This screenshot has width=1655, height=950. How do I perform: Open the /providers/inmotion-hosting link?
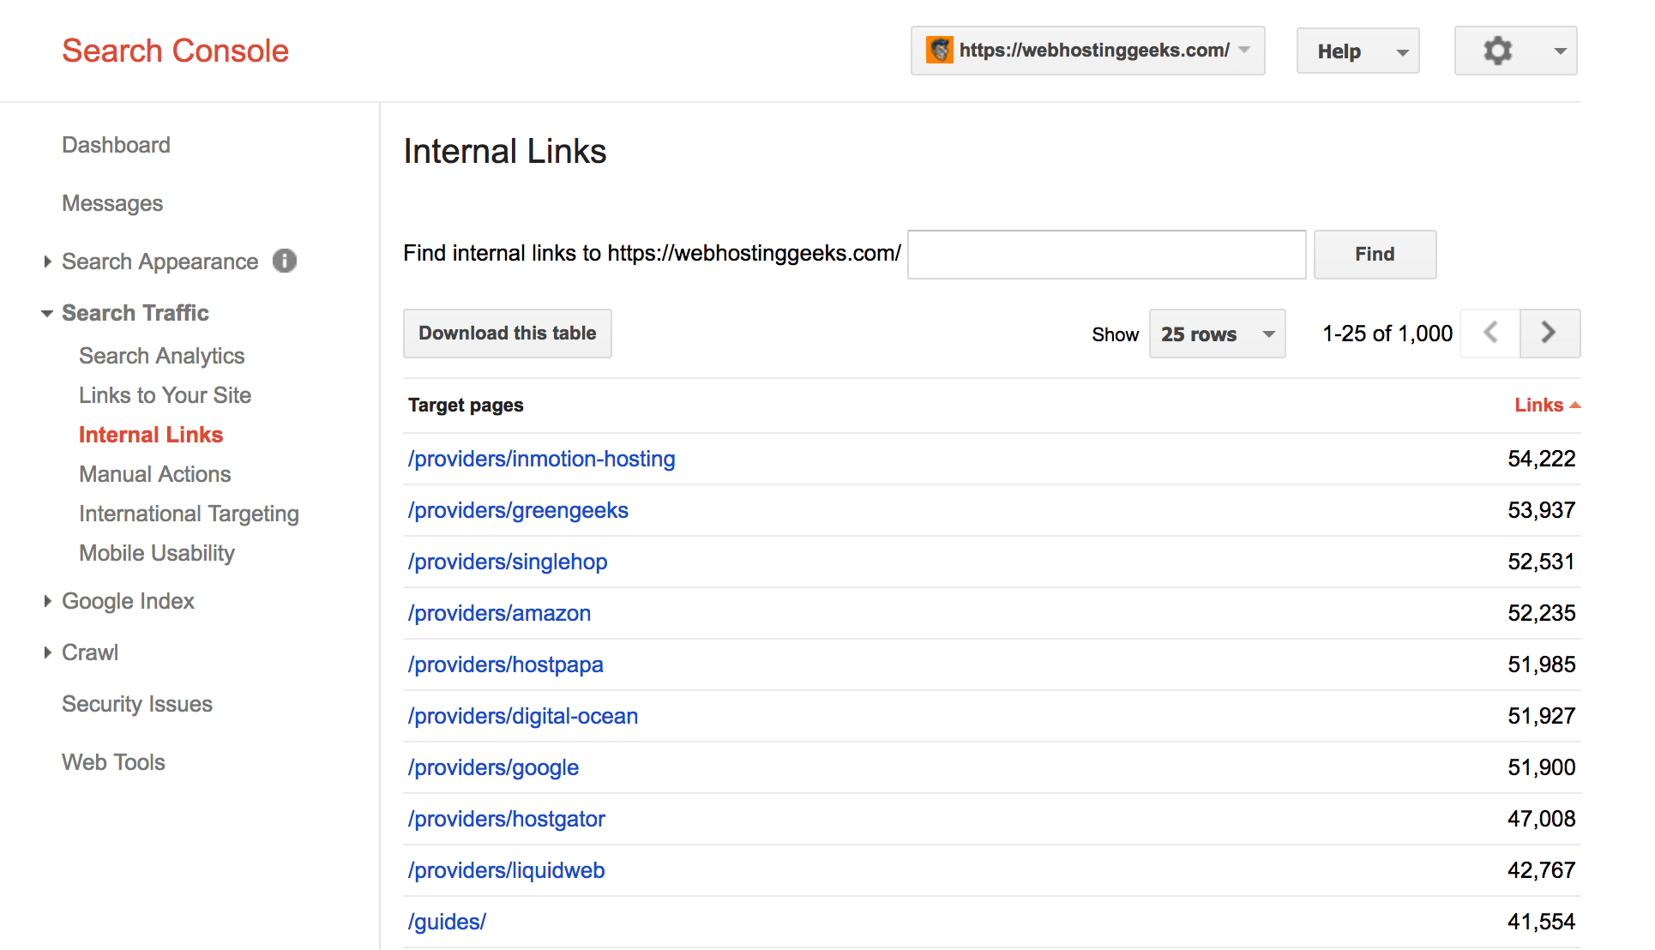[541, 459]
